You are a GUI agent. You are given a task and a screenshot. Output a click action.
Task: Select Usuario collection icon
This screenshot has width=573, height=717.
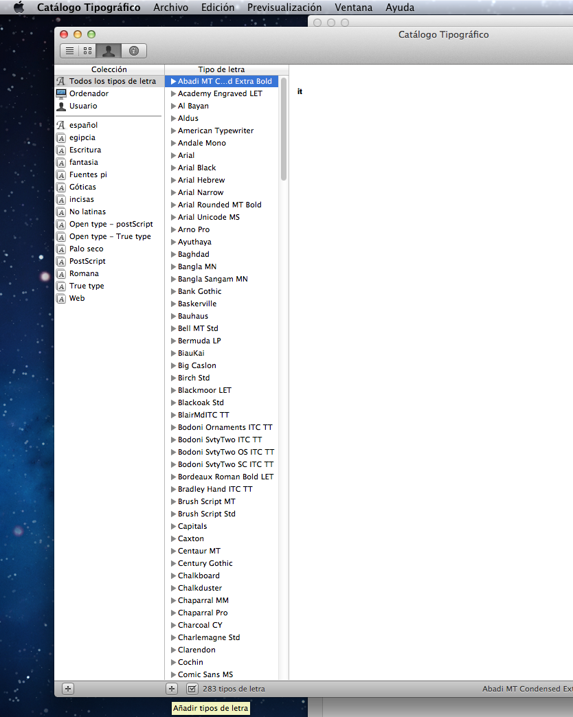61,106
